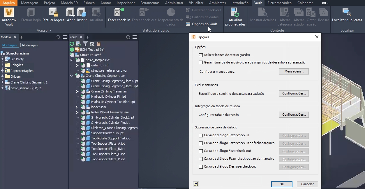Click the search icon in the Vault panel
Screen dimensions: 365x189
128,37
